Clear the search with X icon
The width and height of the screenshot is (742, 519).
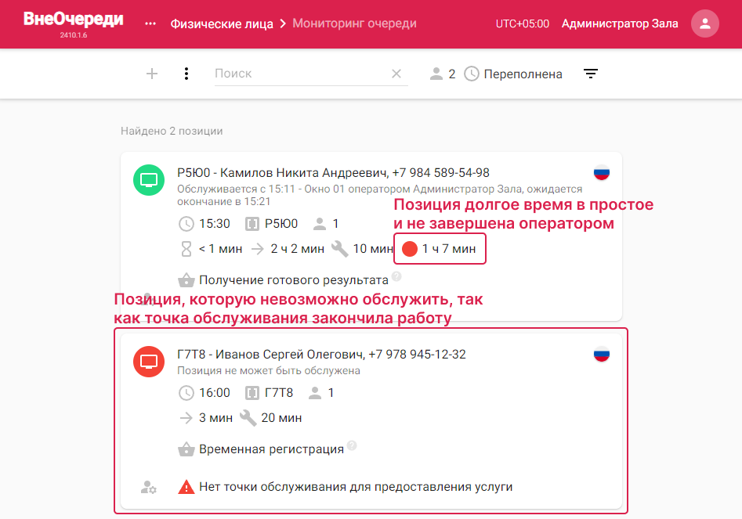(396, 74)
